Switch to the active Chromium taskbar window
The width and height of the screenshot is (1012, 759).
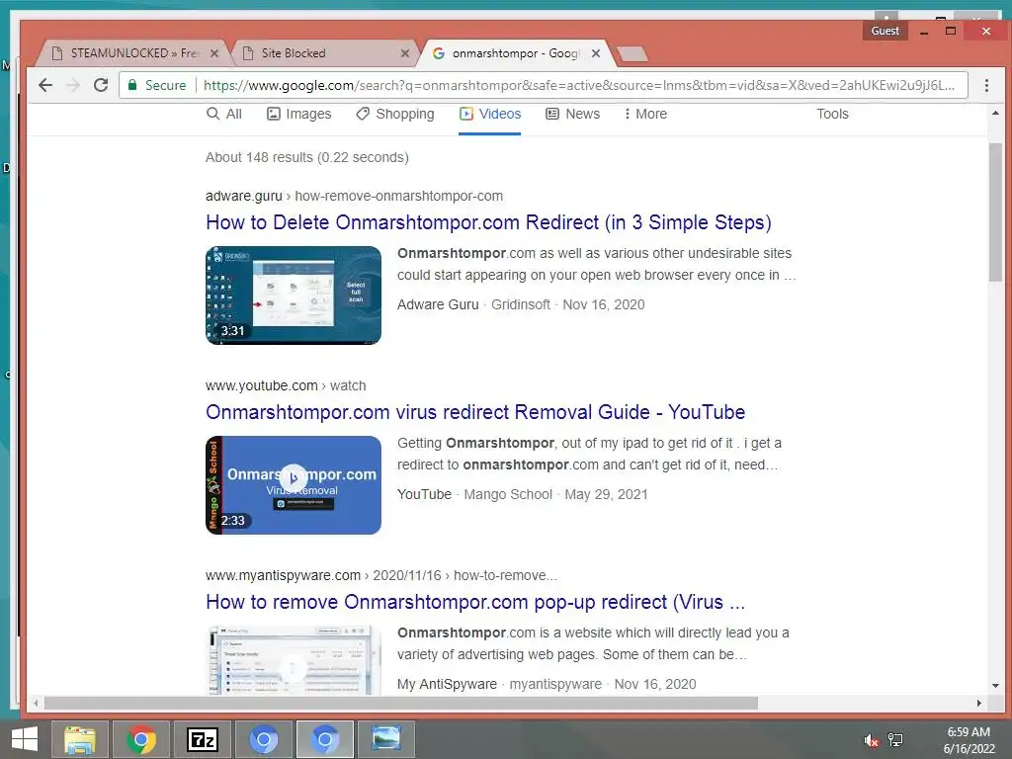(x=324, y=739)
